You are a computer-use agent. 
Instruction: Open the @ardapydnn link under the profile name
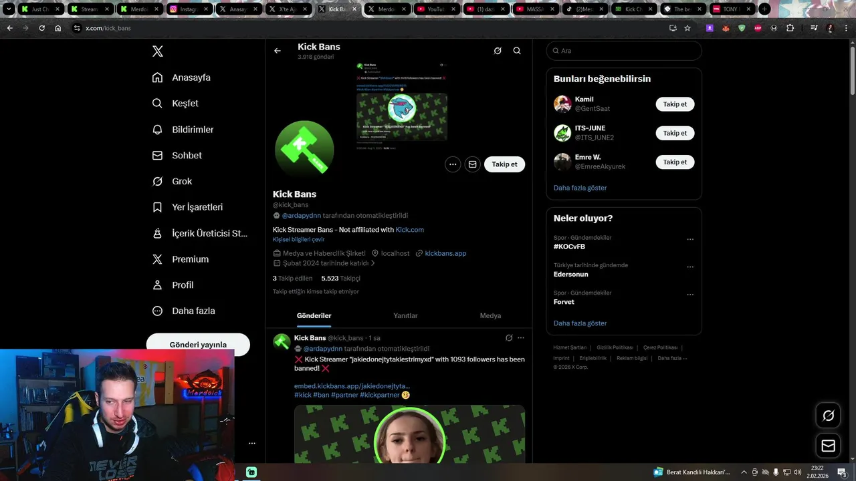tap(301, 216)
